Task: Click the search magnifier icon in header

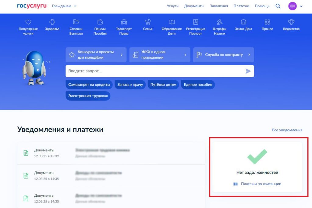Action: pos(278,6)
